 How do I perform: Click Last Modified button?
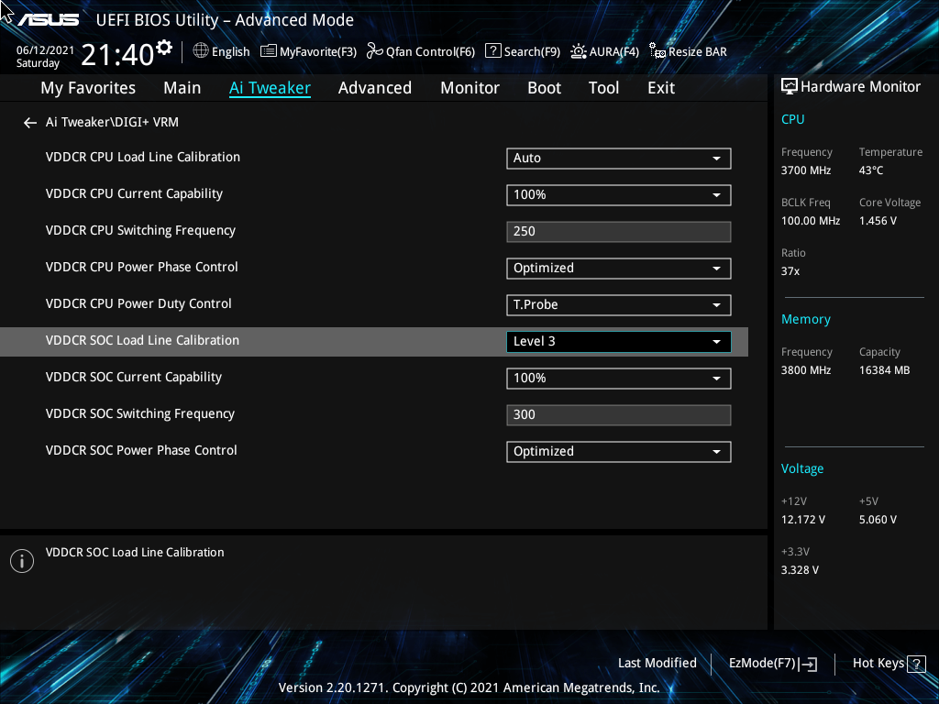point(657,664)
